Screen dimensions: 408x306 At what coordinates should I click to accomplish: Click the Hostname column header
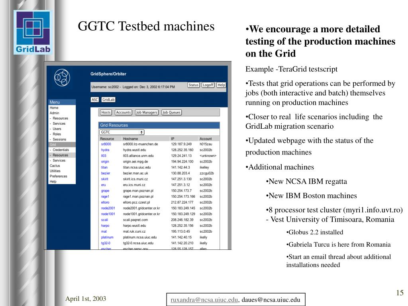(130, 139)
